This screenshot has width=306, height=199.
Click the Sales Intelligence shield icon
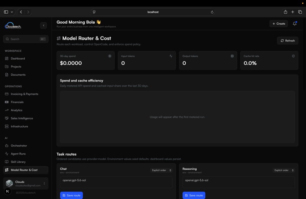(6, 118)
